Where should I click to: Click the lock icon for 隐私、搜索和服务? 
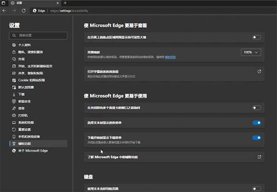pos(14,52)
